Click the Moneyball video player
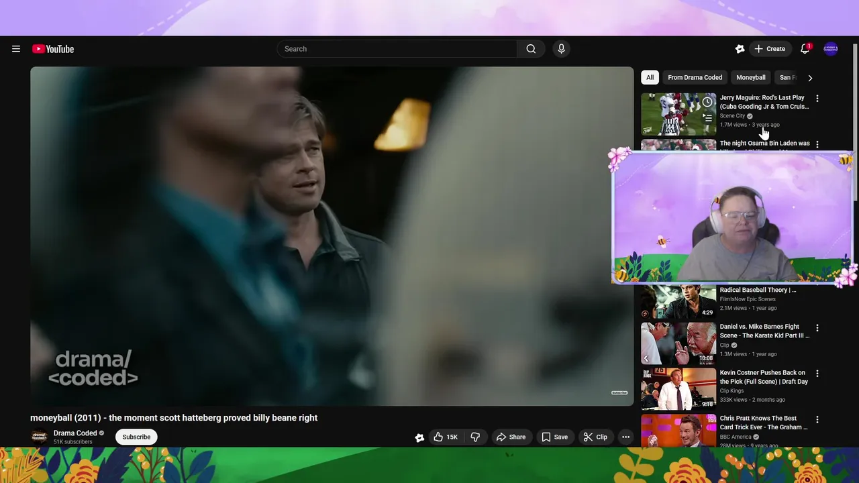 [x=332, y=236]
